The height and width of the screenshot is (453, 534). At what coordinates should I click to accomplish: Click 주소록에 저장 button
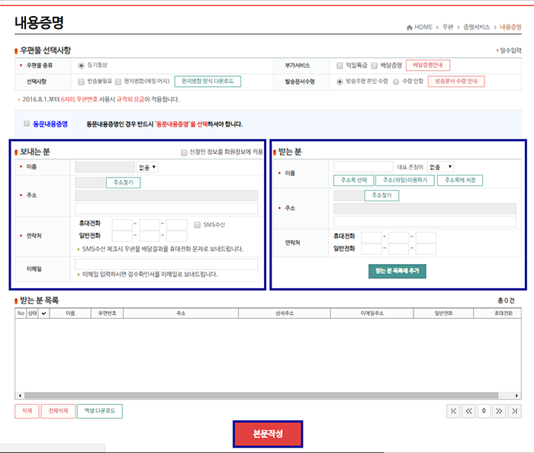[460, 181]
